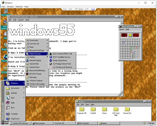The height and width of the screenshot is (126, 157).
Task: Select AT&T WorldNet Service
Action: [x=62, y=57]
